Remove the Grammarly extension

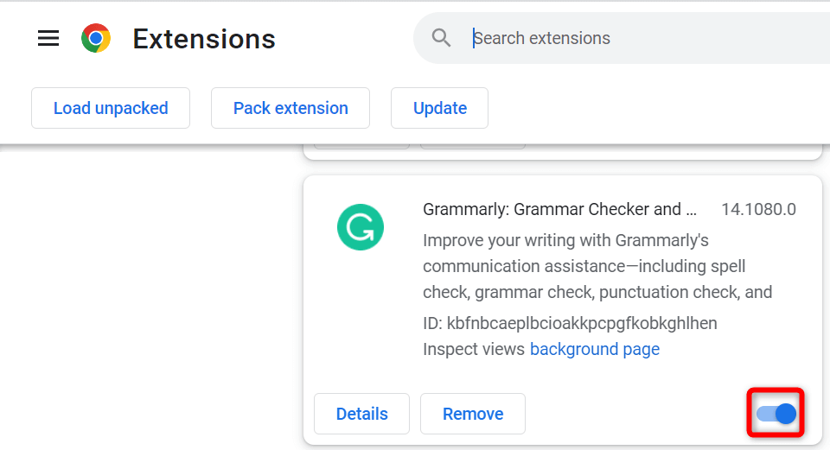point(472,414)
